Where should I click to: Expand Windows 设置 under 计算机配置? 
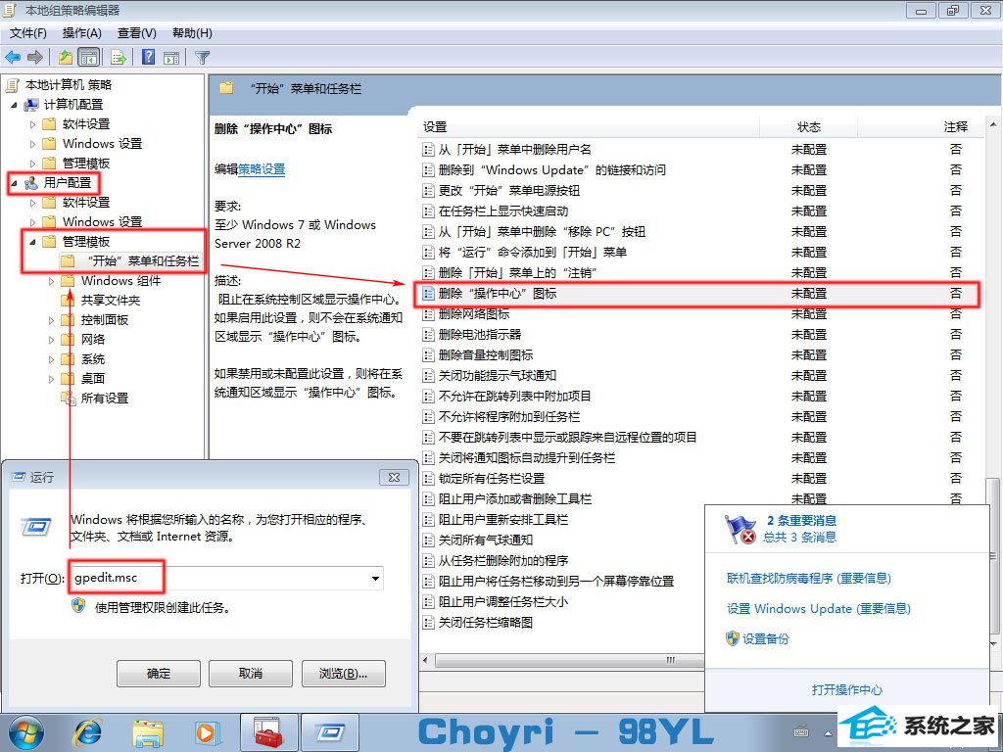[32, 144]
